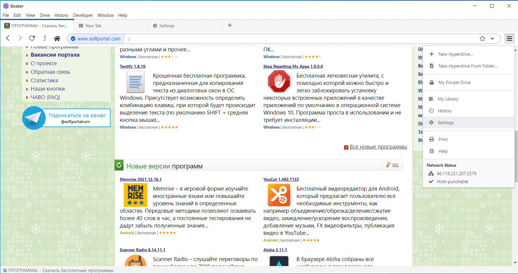
Task: Click the Print menu entry
Action: tap(443, 140)
